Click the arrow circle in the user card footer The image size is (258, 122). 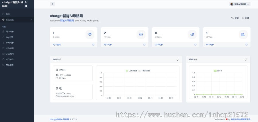pyautogui.click(x=144, y=45)
